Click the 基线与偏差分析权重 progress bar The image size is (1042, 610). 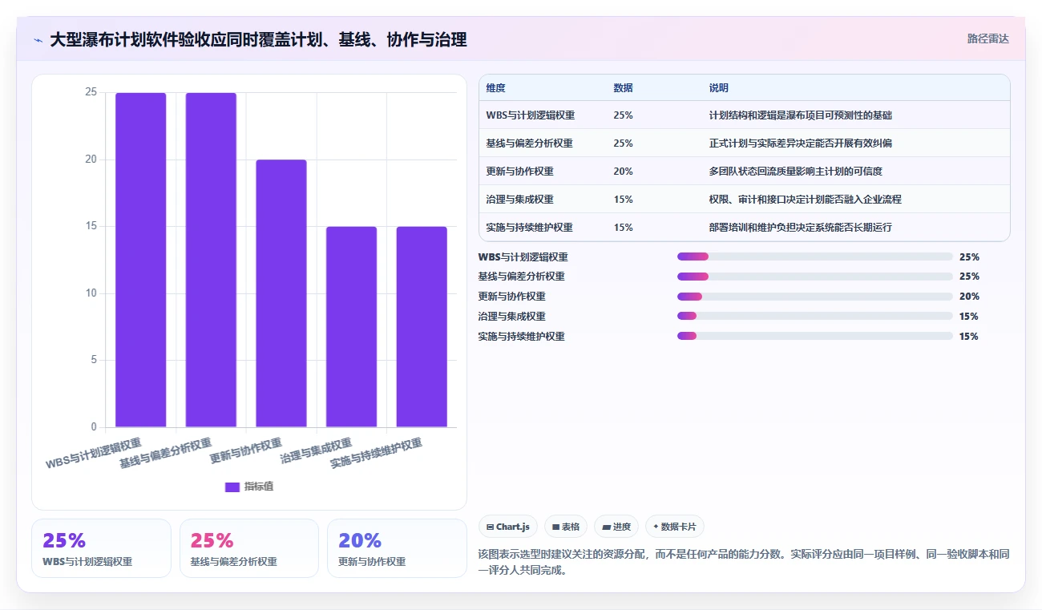[814, 277]
